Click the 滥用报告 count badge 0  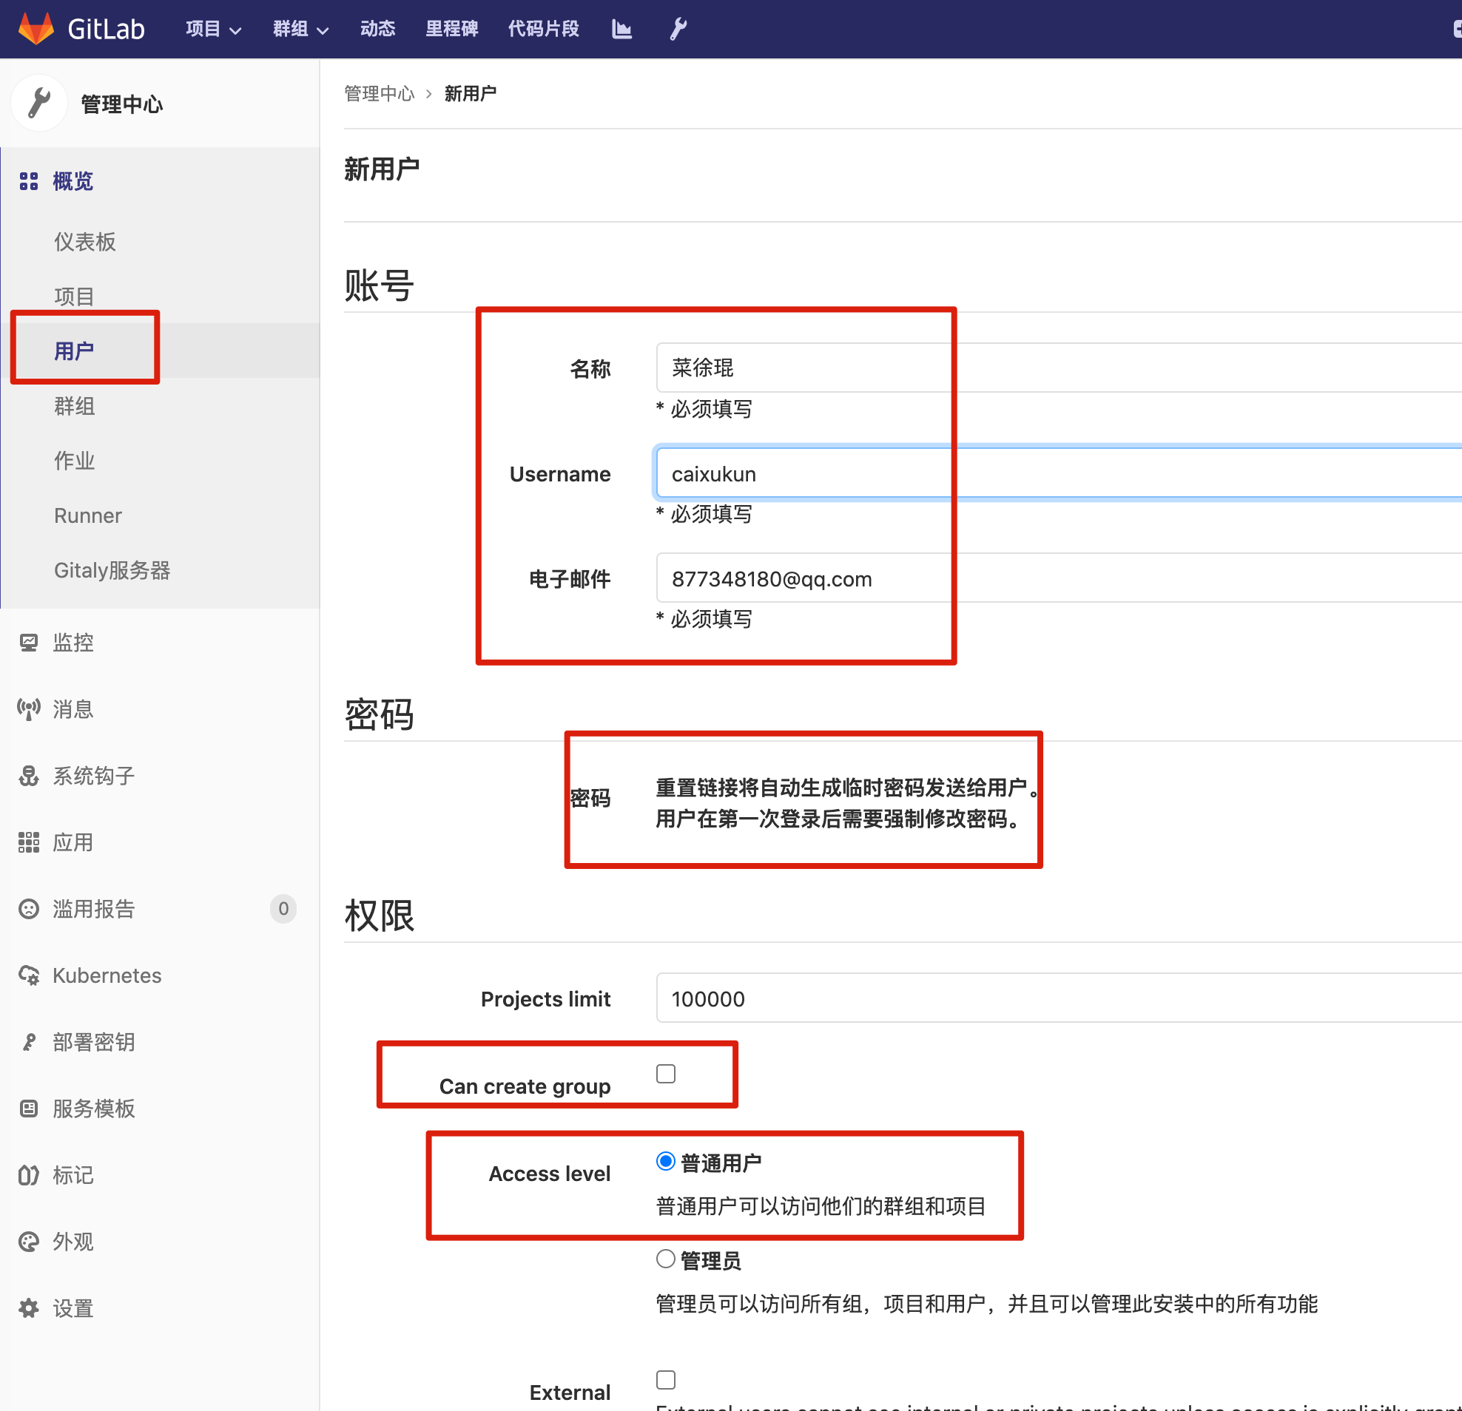pyautogui.click(x=283, y=909)
